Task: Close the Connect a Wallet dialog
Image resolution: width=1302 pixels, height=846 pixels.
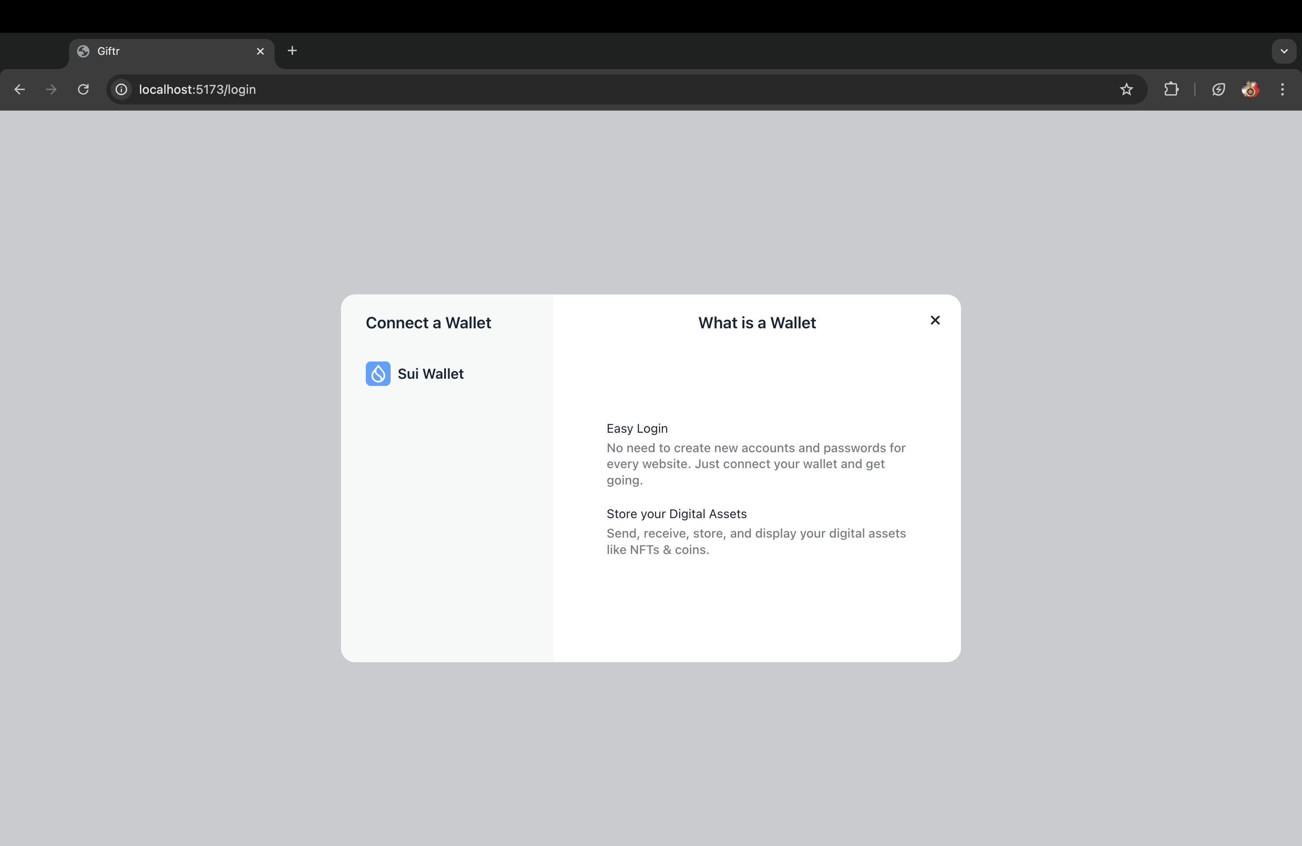Action: (x=935, y=320)
